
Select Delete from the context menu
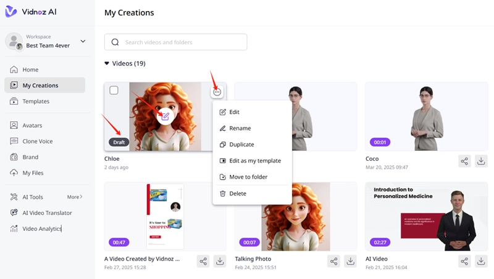[238, 193]
